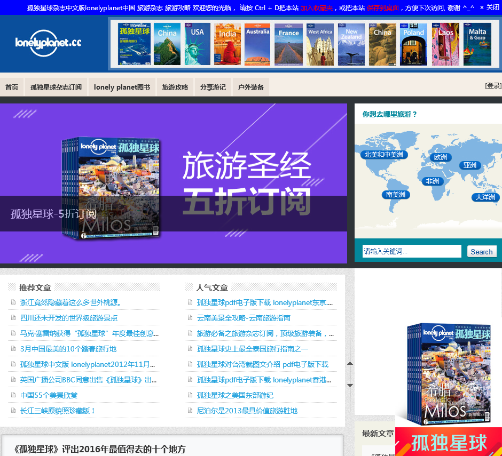Open the green China guidebook cover

(167, 44)
